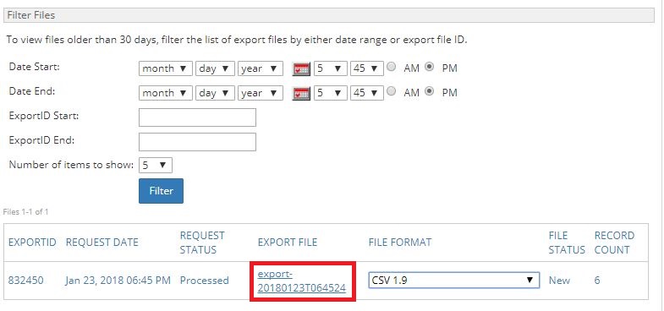Click the REQUEST DATE column header
The width and height of the screenshot is (664, 311).
(x=102, y=243)
